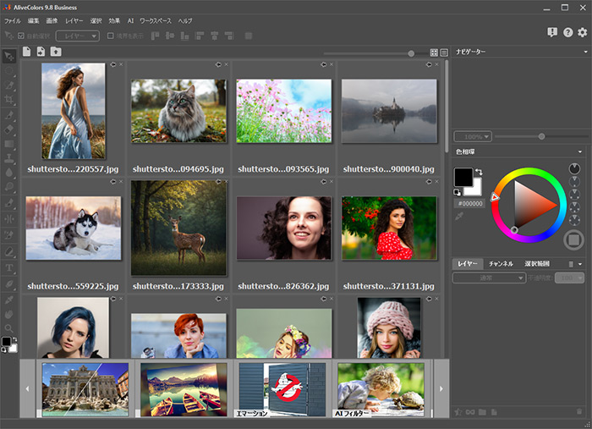Screen dimensions: 592x429
Task: Open the notifications icon in top-right
Action: [x=552, y=32]
